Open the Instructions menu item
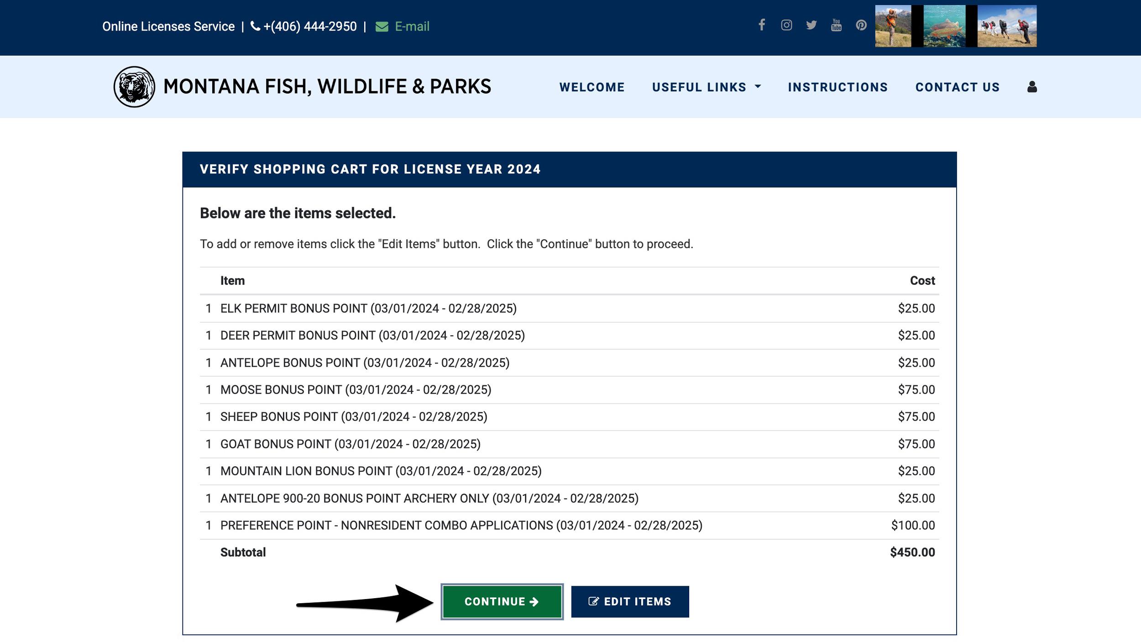Image resolution: width=1141 pixels, height=642 pixels. (837, 87)
